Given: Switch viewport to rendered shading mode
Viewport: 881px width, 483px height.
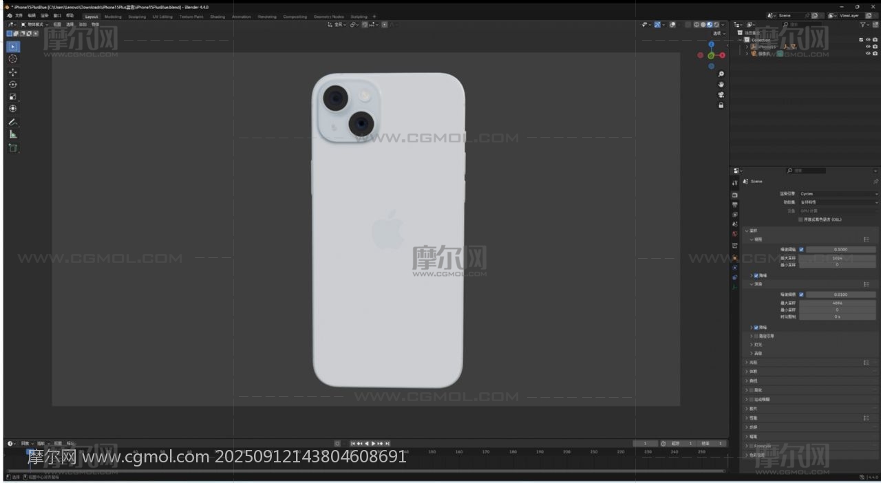Looking at the screenshot, I should pyautogui.click(x=717, y=25).
